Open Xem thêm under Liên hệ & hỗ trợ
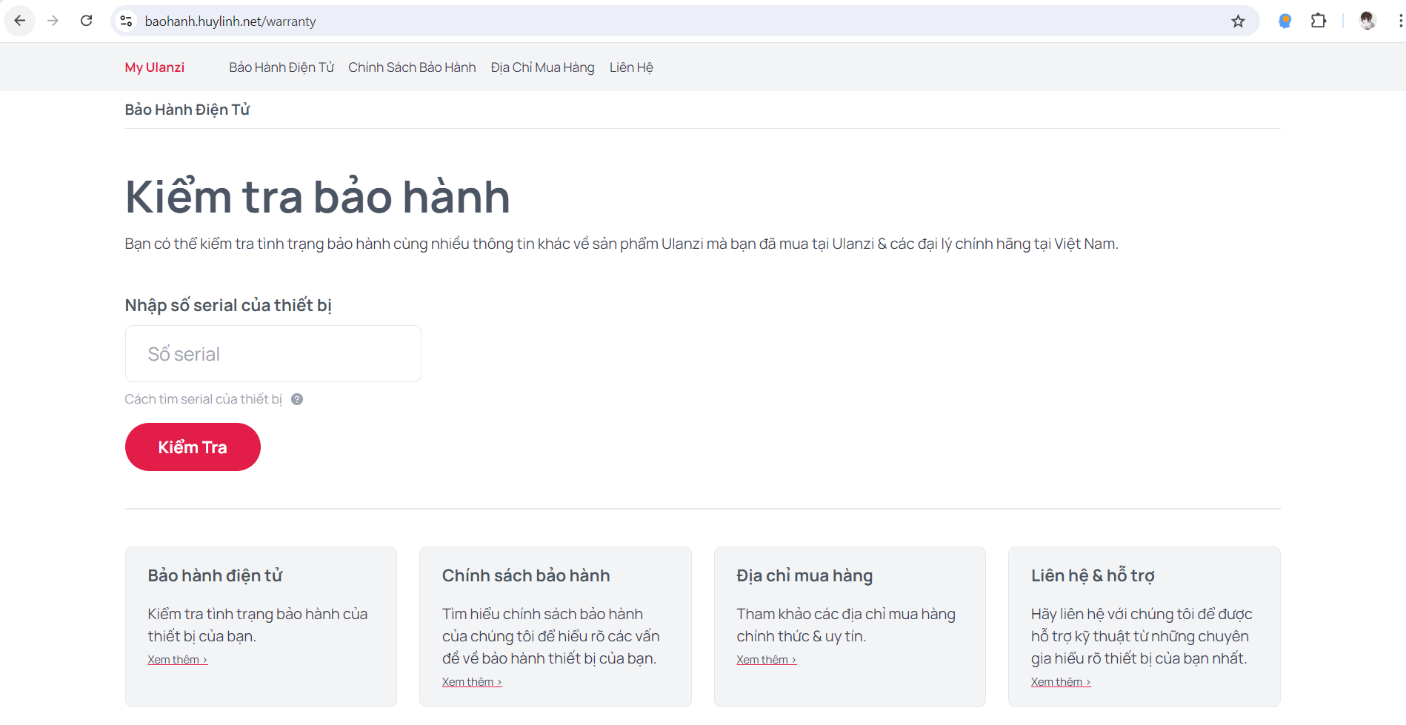 click(x=1061, y=682)
